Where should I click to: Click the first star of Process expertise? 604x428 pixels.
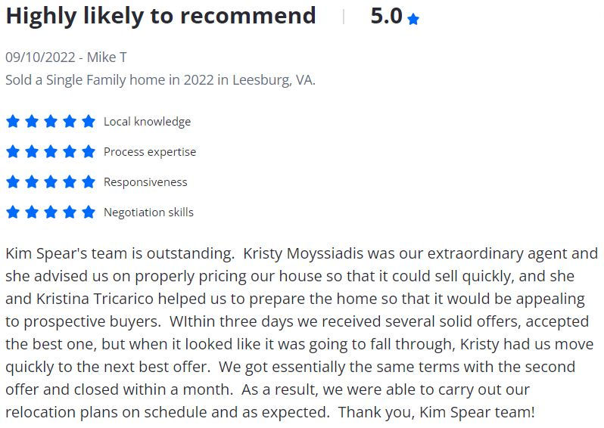(13, 151)
